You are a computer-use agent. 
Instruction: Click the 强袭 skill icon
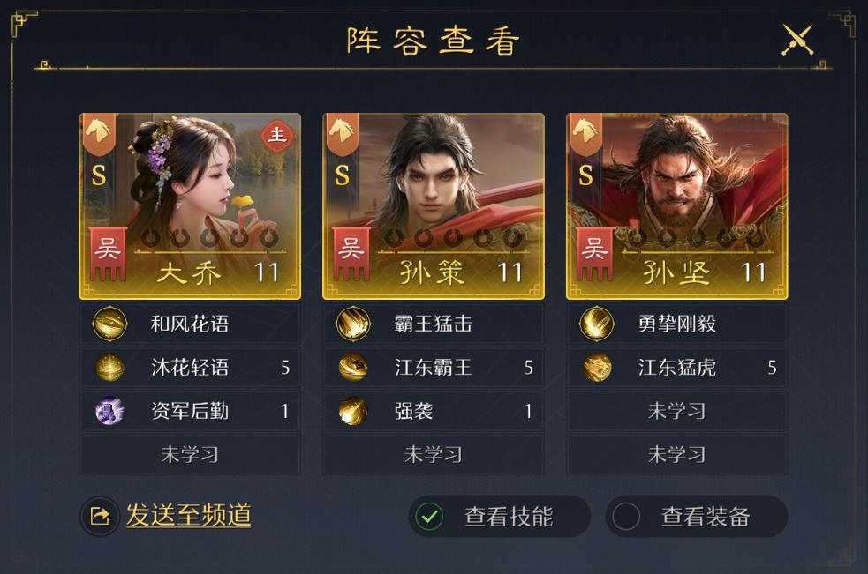[353, 411]
